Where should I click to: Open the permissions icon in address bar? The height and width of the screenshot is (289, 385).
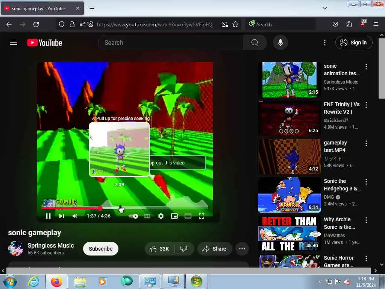(82, 24)
